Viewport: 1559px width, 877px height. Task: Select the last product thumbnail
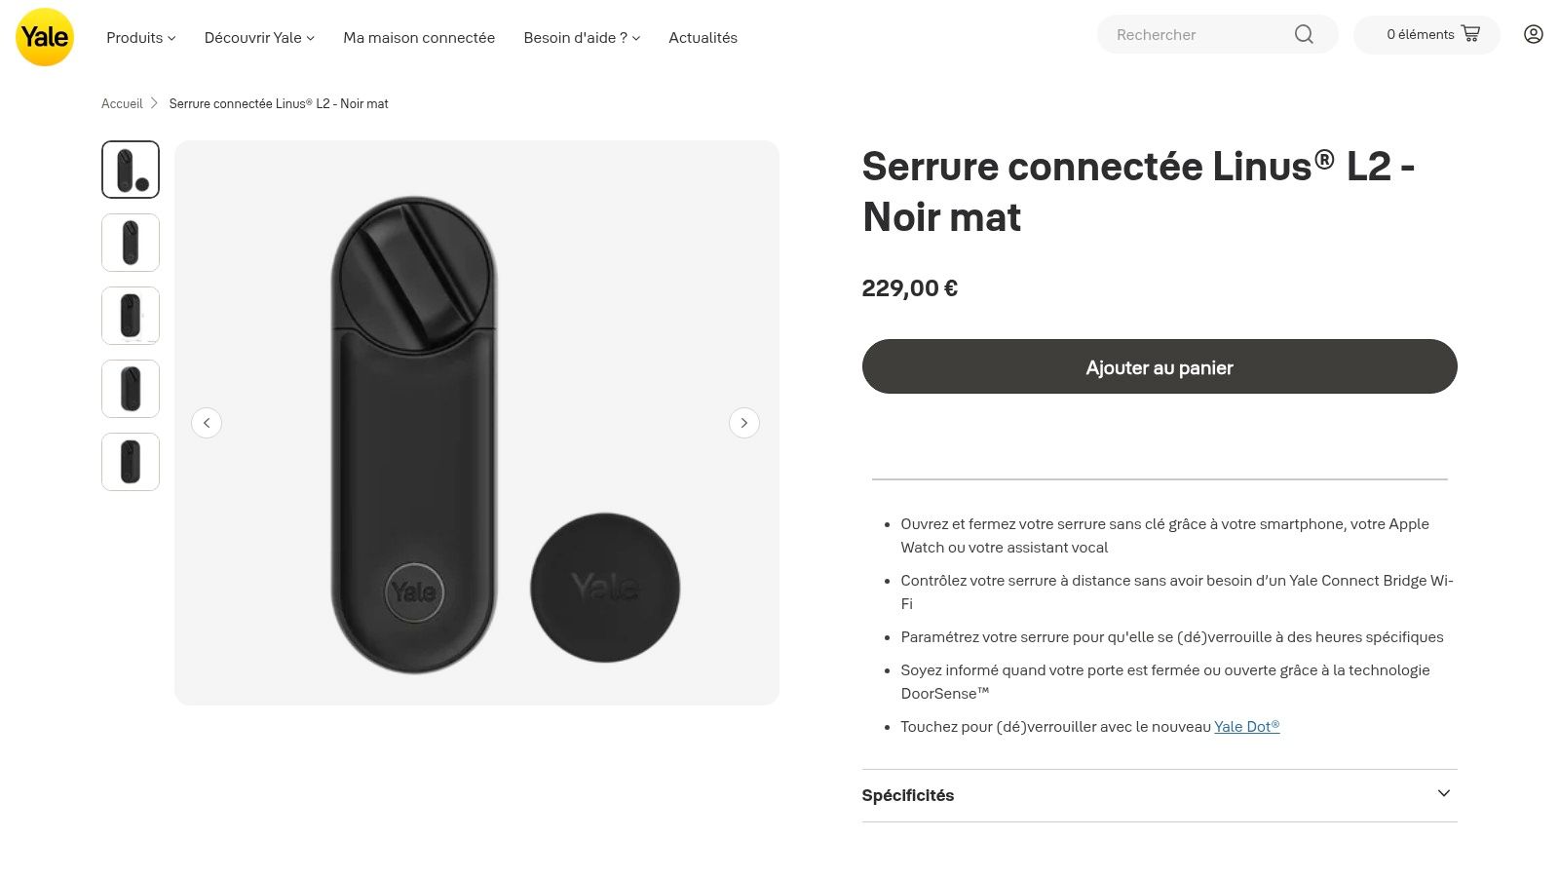pos(130,461)
